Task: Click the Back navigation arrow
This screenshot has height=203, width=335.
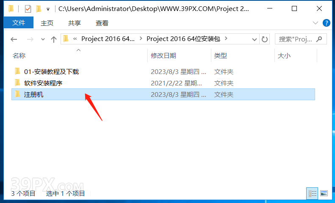Action: coord(14,39)
